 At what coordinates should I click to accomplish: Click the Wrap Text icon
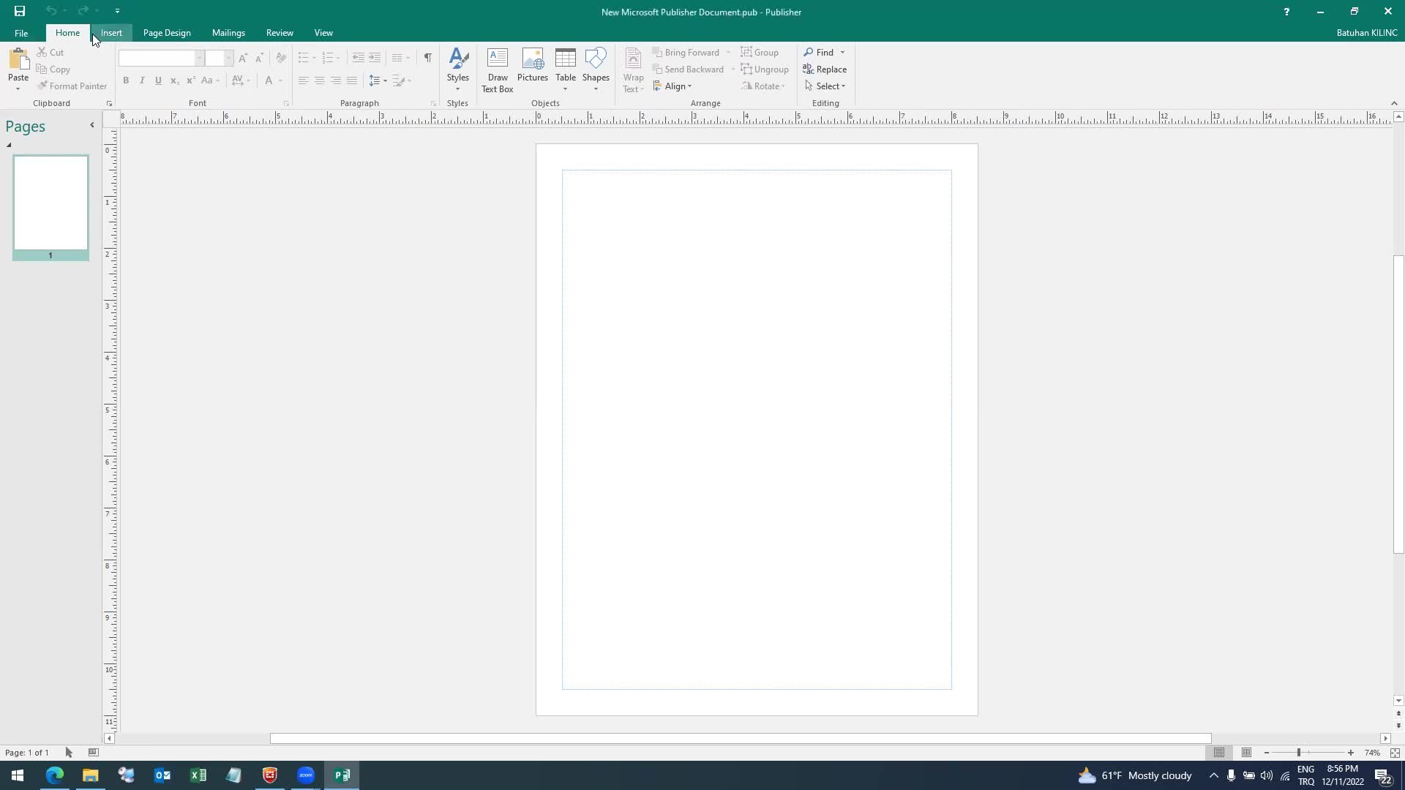(x=634, y=59)
